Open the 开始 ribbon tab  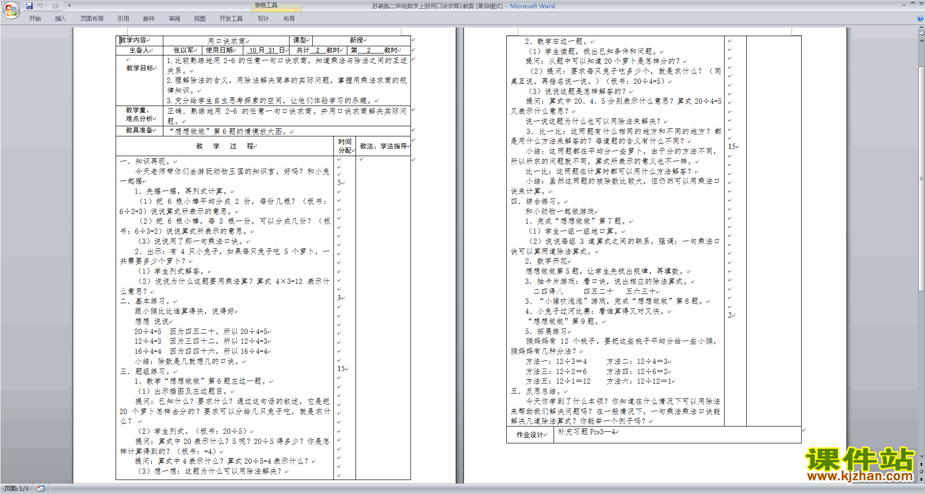coord(35,18)
